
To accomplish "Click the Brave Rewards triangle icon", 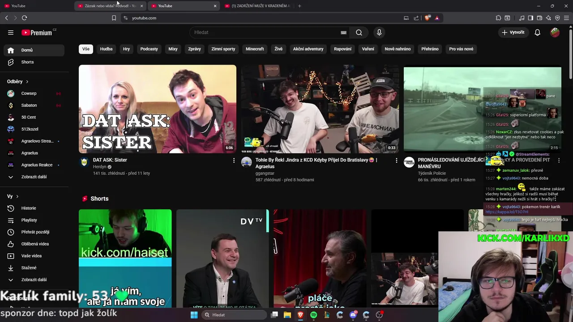I will pyautogui.click(x=437, y=18).
